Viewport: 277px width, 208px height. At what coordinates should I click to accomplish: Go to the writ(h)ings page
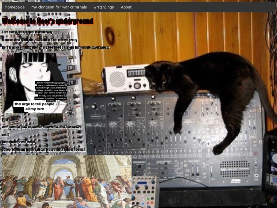(104, 7)
